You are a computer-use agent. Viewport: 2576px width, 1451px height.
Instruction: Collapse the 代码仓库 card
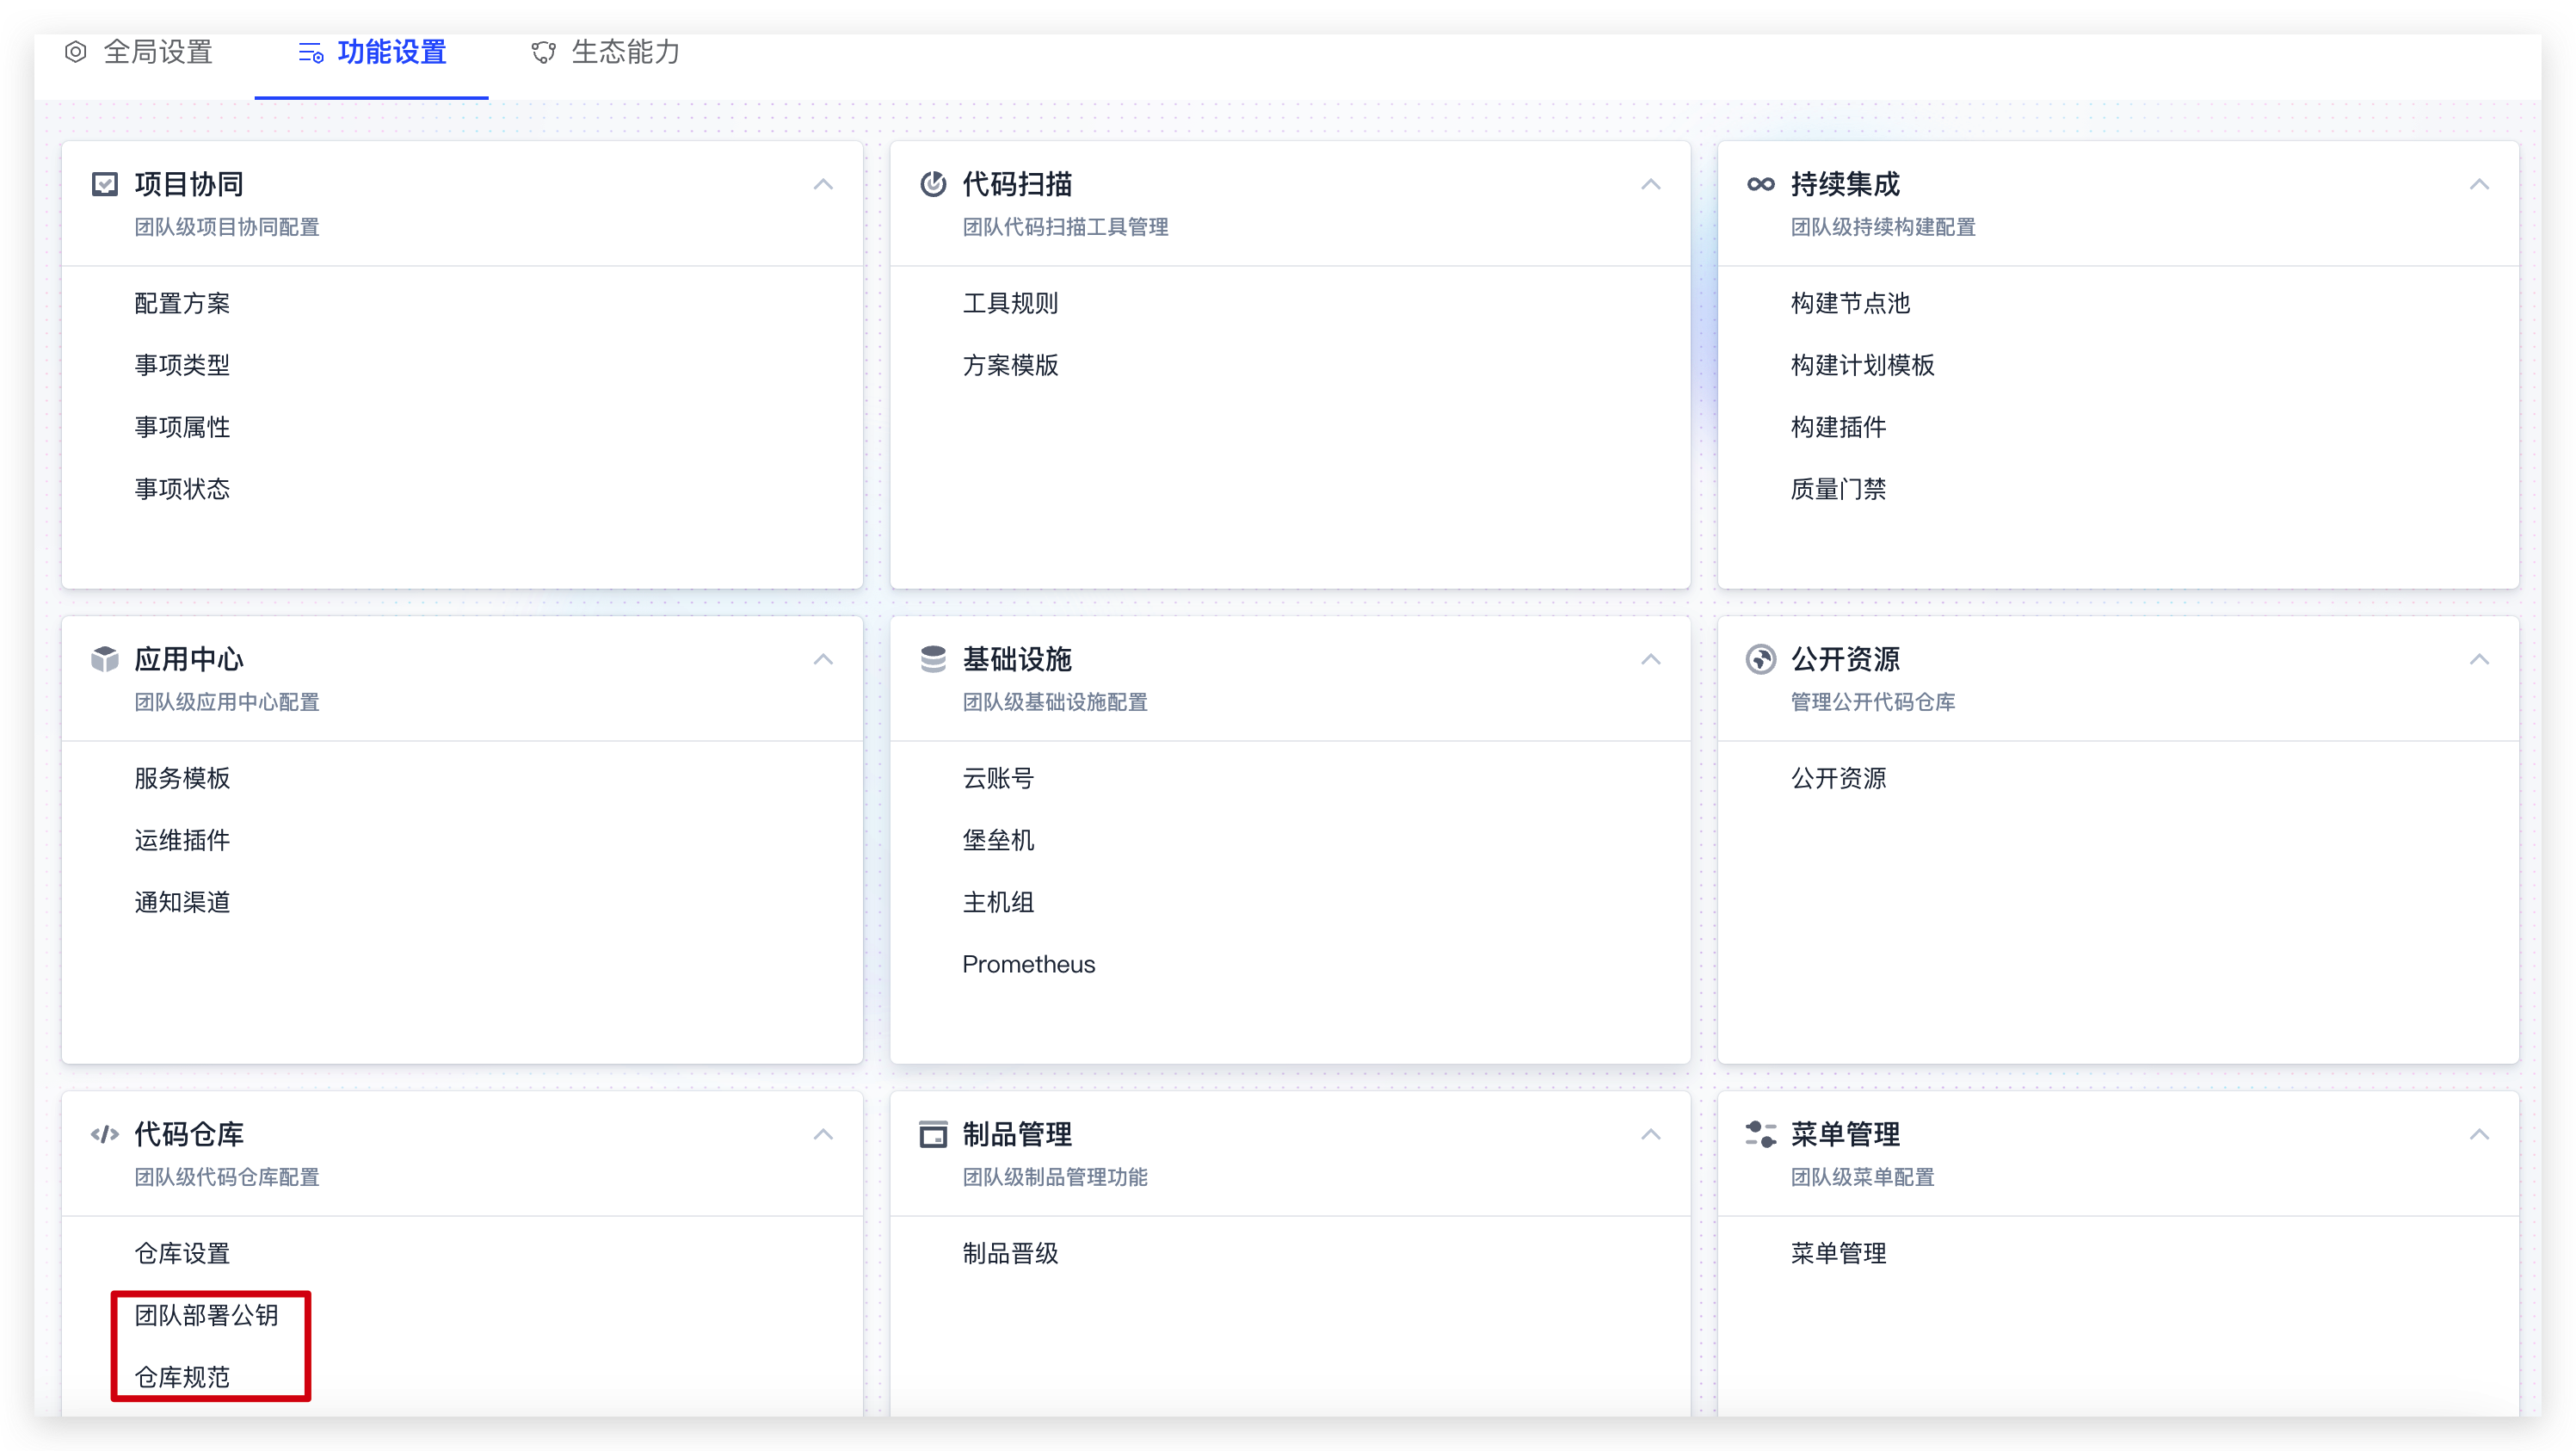coord(823,1134)
